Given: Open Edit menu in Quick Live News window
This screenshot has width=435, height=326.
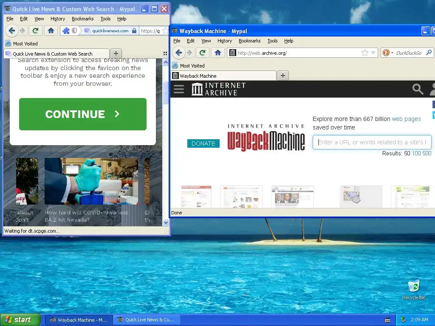Looking at the screenshot, I should 24,19.
